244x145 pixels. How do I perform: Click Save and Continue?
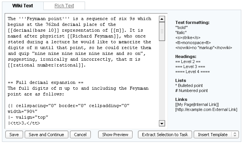tap(46, 135)
